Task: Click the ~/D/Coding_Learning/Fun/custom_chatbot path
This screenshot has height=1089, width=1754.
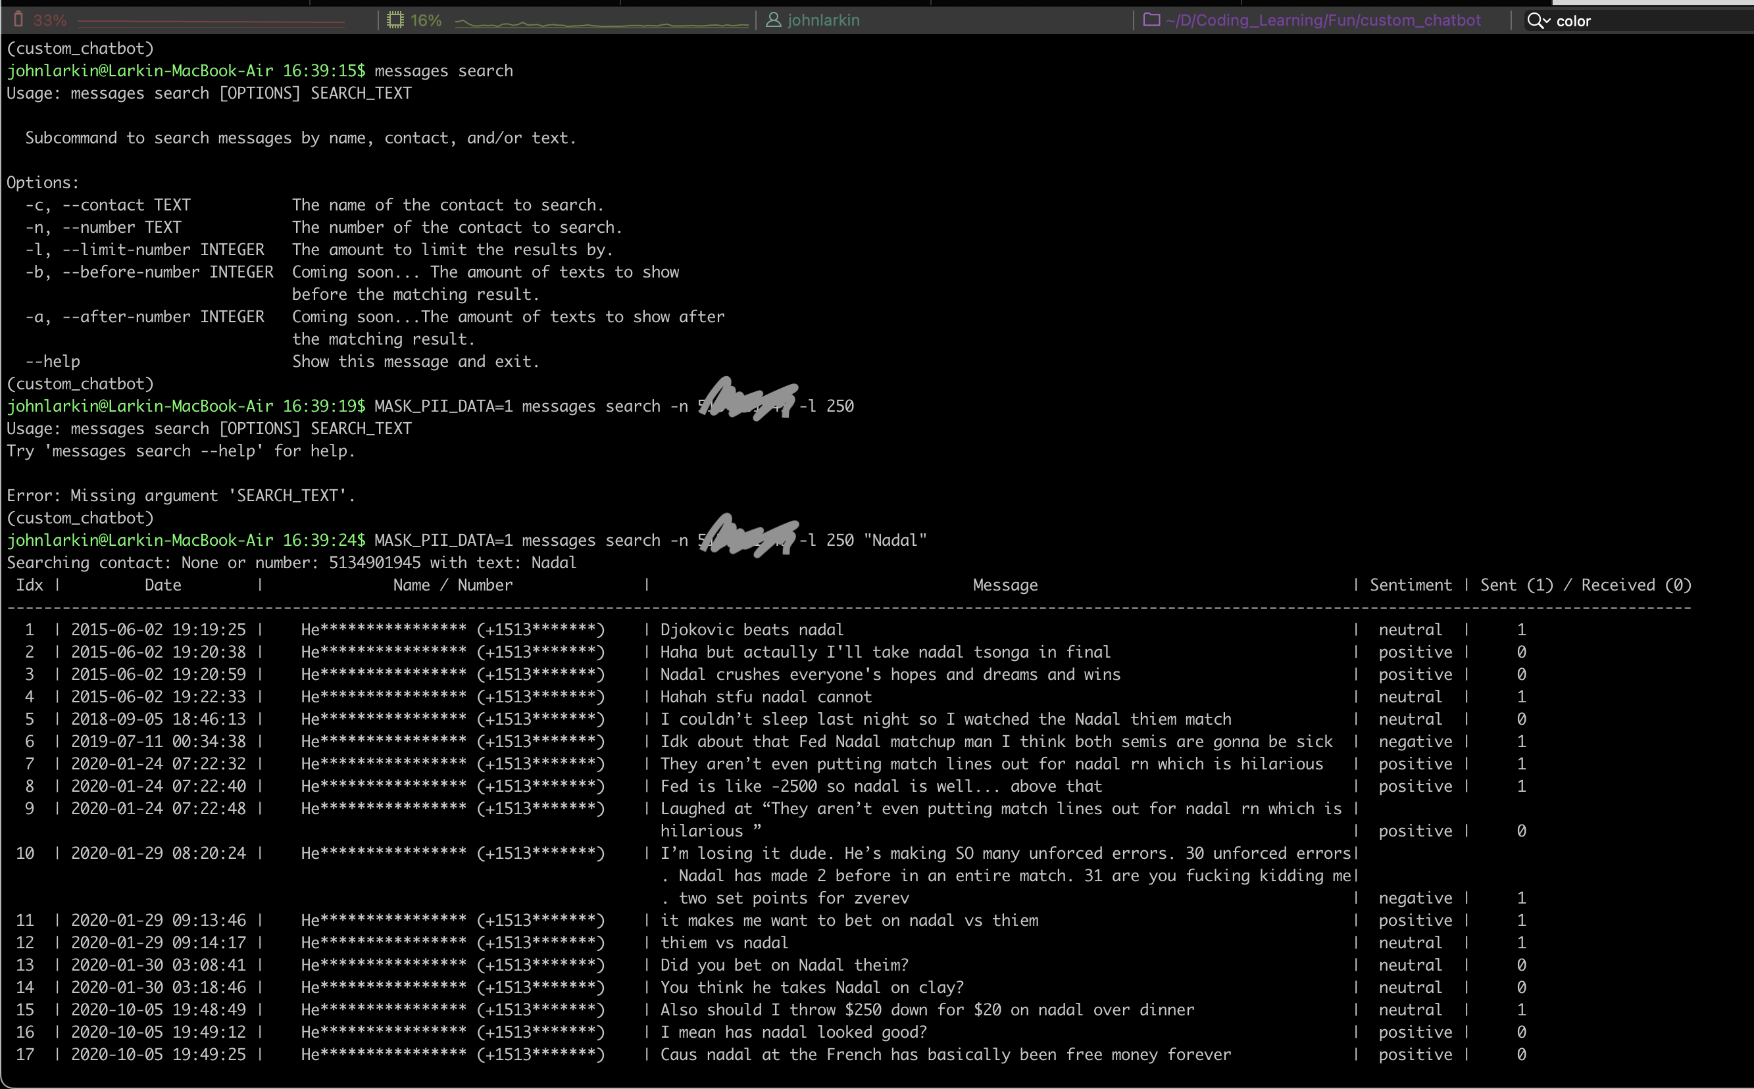Action: click(x=1323, y=20)
